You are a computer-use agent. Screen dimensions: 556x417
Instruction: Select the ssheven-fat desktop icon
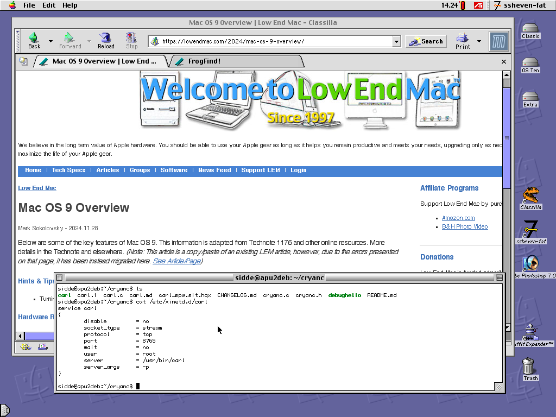pyautogui.click(x=531, y=232)
